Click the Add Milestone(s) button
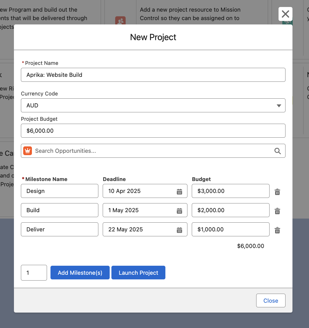Image resolution: width=309 pixels, height=328 pixels. tap(80, 273)
